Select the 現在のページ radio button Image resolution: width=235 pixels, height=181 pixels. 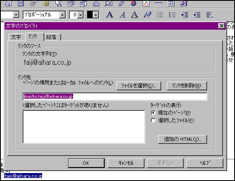(153, 113)
